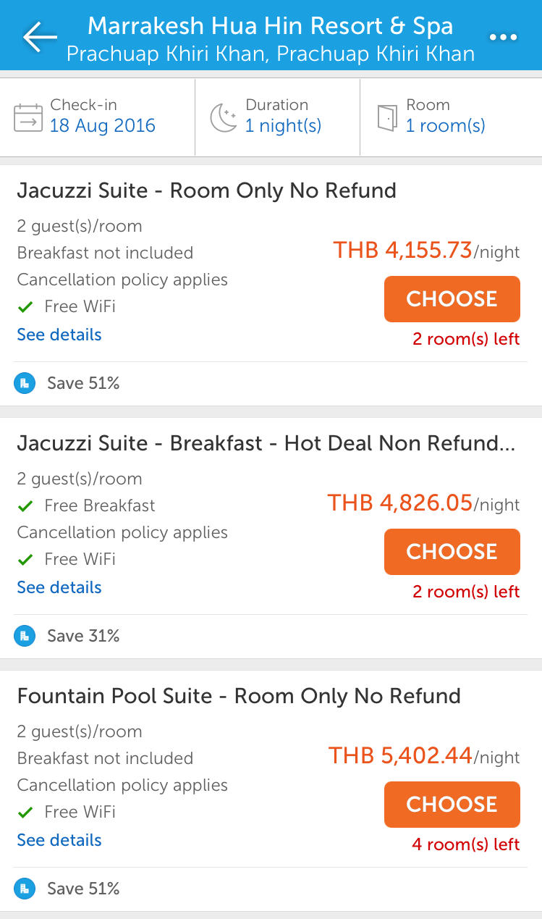The image size is (542, 919).
Task: See details for Fountain Pool Suite
Action: point(59,840)
